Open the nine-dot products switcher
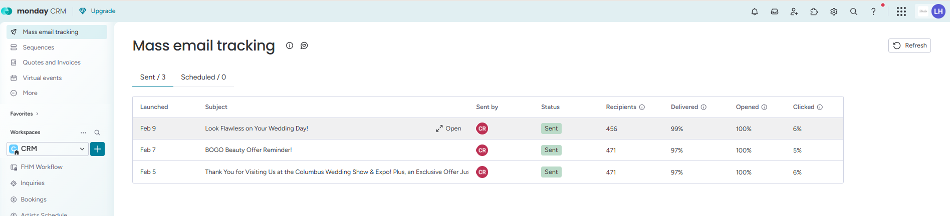 click(901, 11)
